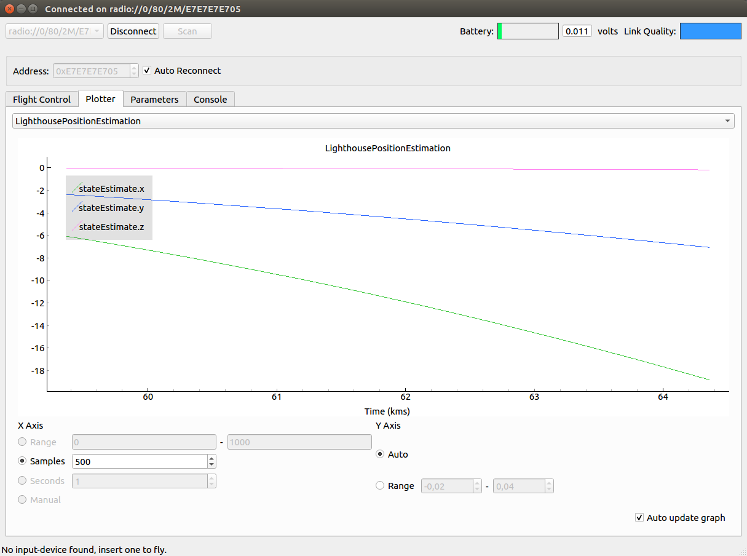Screen dimensions: 747x556
Task: Open the Parameters tab
Action: [x=154, y=100]
